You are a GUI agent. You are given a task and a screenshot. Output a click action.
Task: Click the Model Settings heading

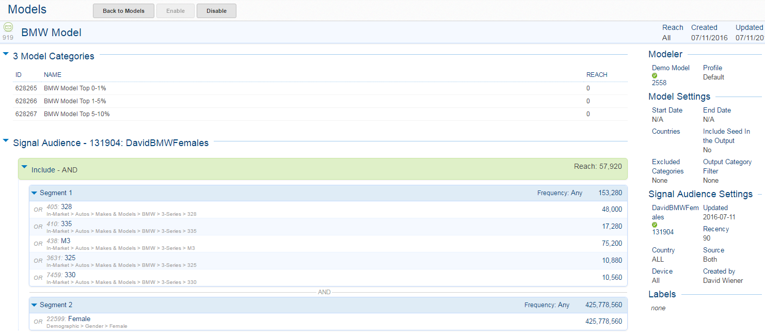[679, 97]
